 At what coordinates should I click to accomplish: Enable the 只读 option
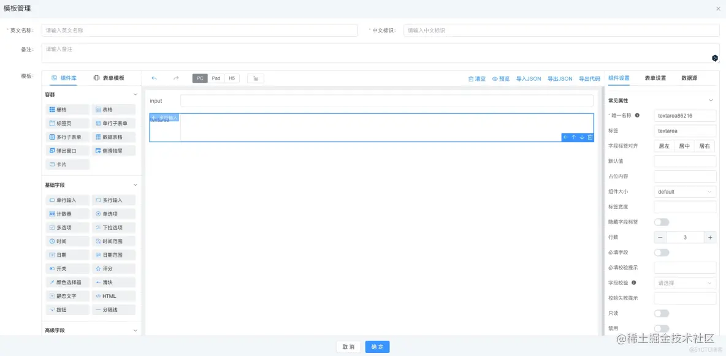coord(662,312)
